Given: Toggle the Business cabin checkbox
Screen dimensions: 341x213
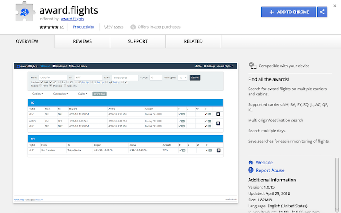Looking at the screenshot, I should 51,86.
